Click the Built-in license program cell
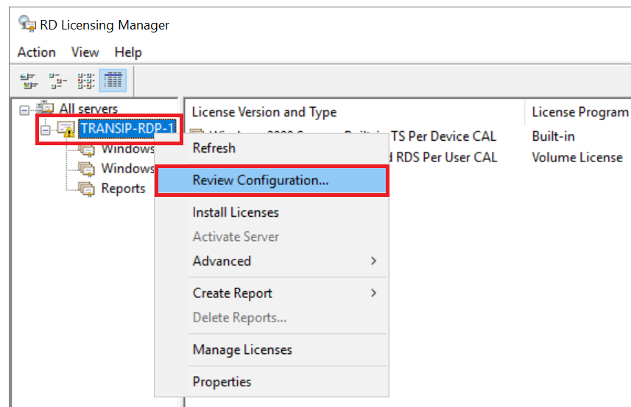 pos(554,136)
